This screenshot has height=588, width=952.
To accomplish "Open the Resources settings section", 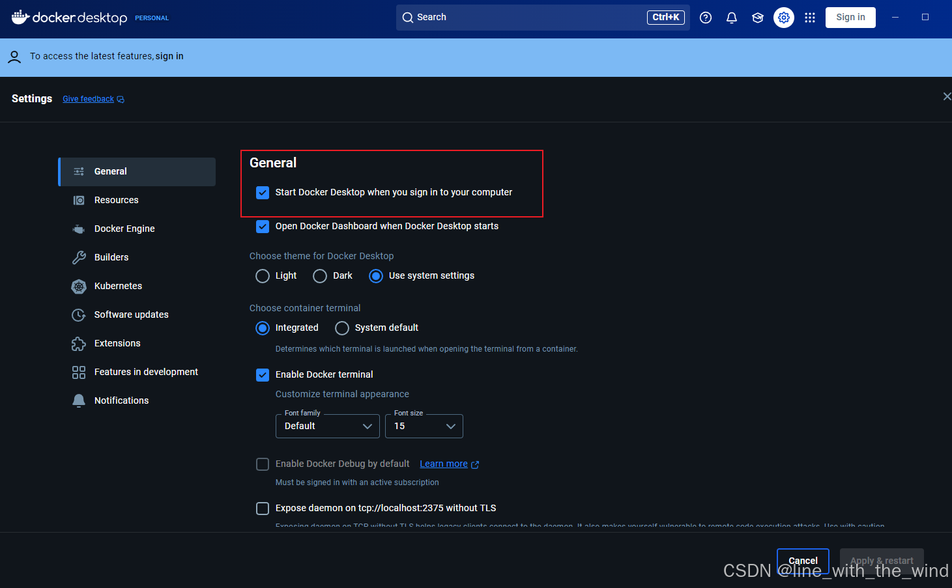I will [137, 201].
